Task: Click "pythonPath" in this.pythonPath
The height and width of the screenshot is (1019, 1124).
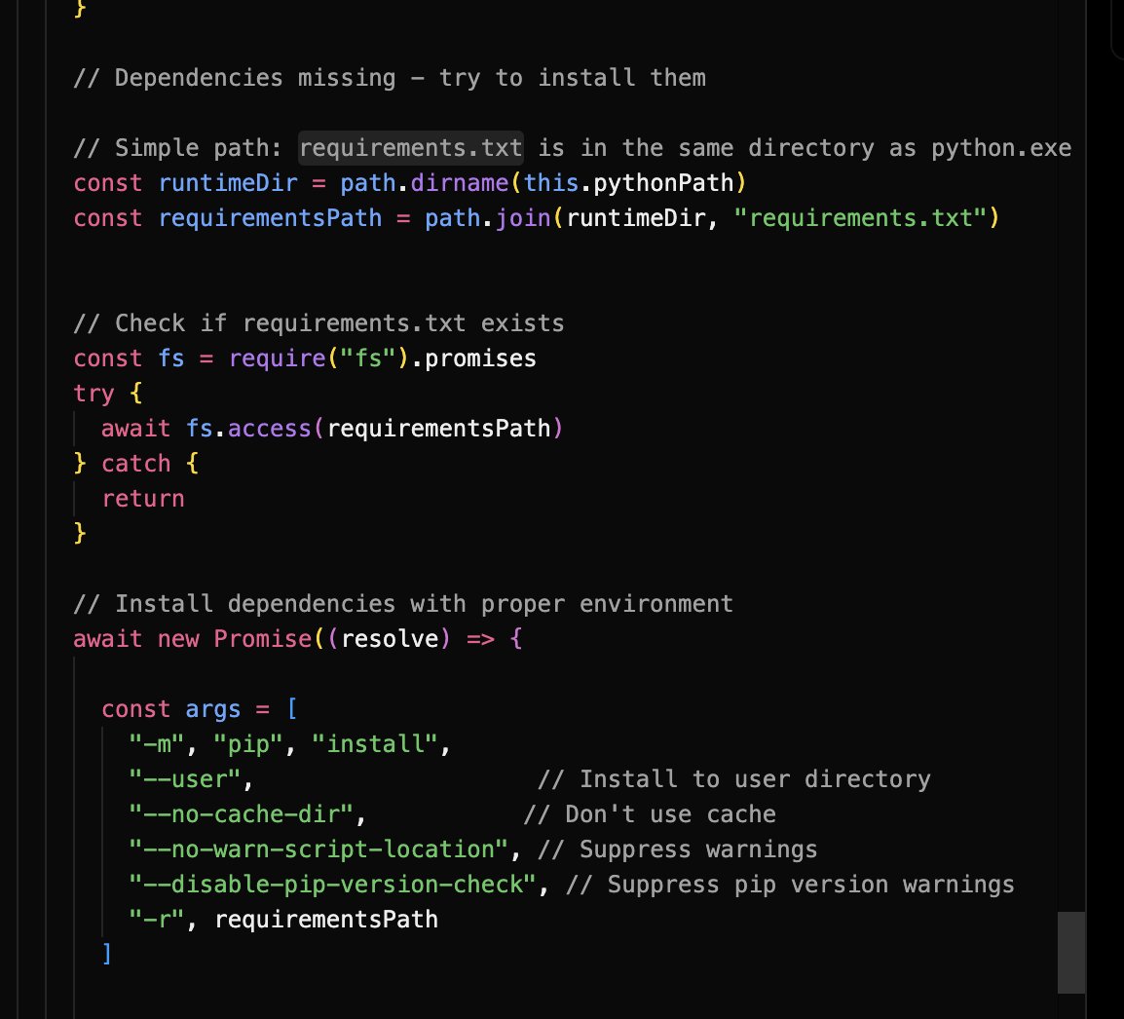Action: (x=664, y=183)
